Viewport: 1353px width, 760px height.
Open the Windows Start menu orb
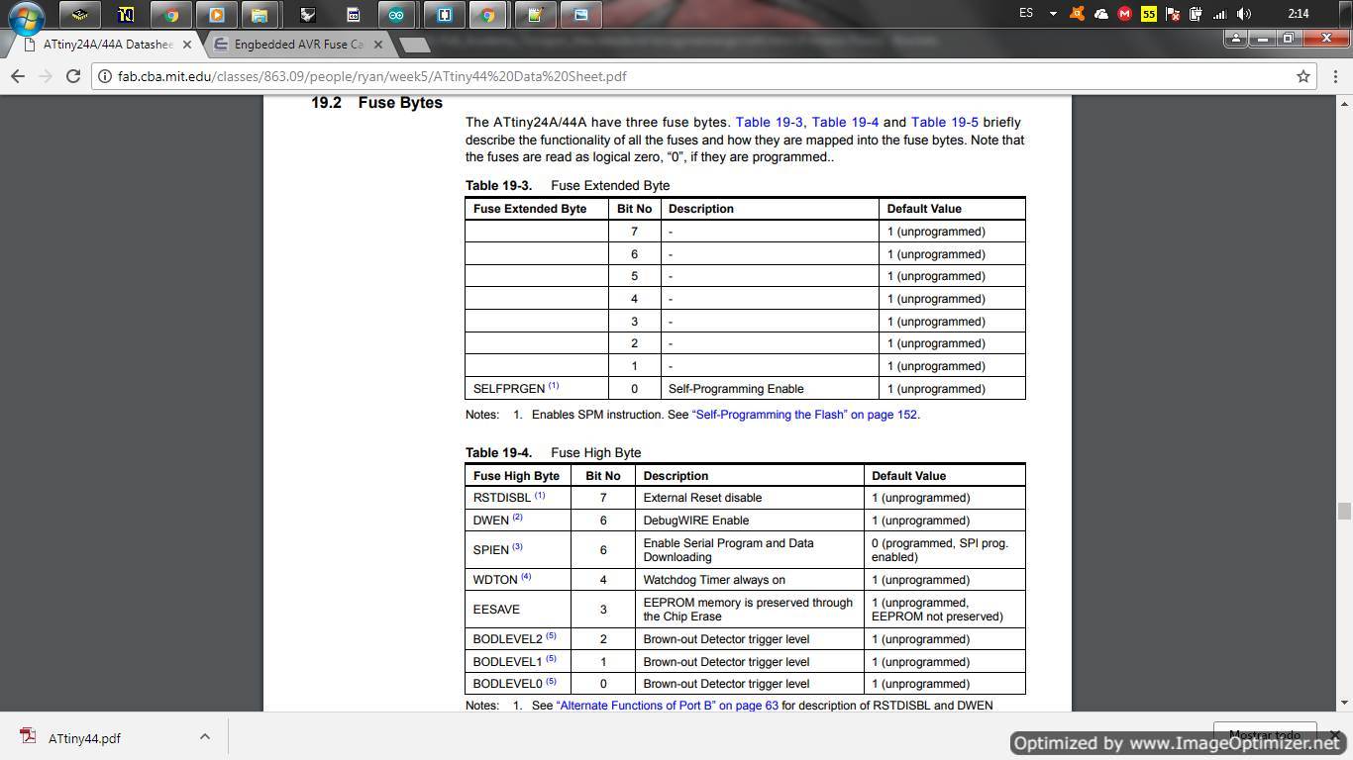tap(27, 17)
